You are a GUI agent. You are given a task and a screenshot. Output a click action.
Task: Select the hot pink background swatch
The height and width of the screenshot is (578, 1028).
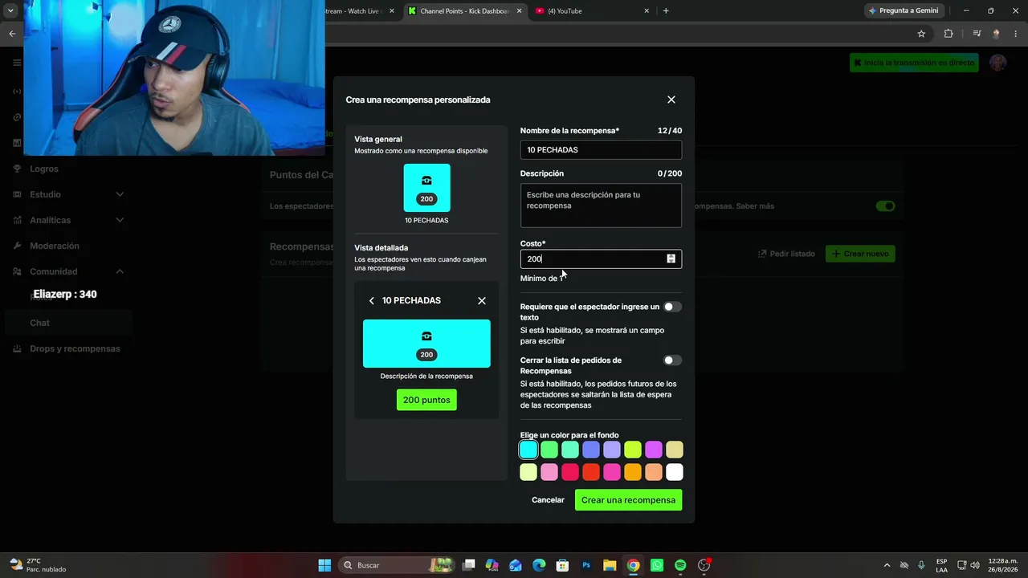(x=612, y=472)
